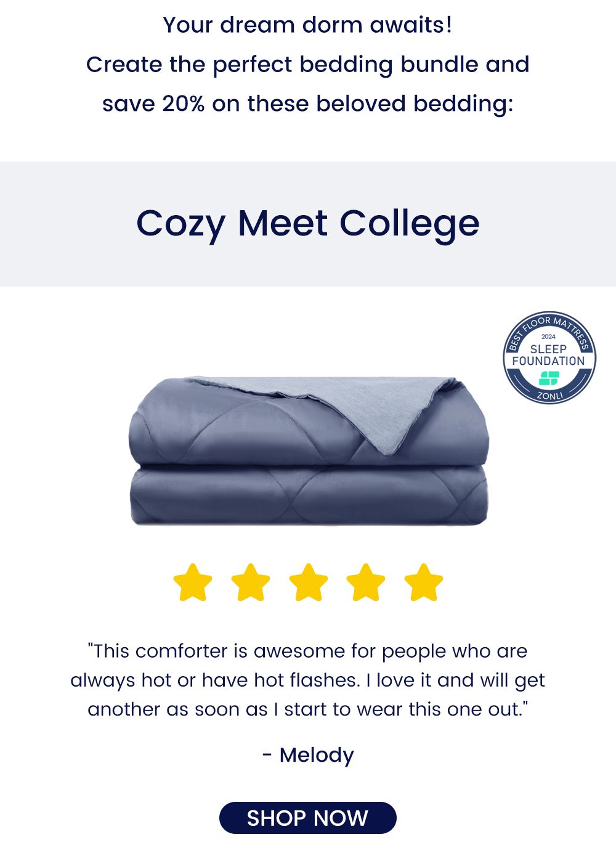Click the 2024 year text on the badge

(x=548, y=337)
